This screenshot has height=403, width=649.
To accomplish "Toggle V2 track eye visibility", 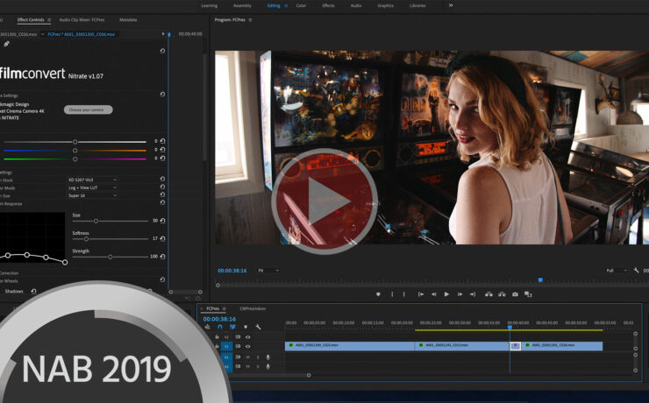I will point(247,337).
